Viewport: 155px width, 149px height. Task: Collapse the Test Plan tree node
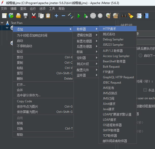(2, 23)
